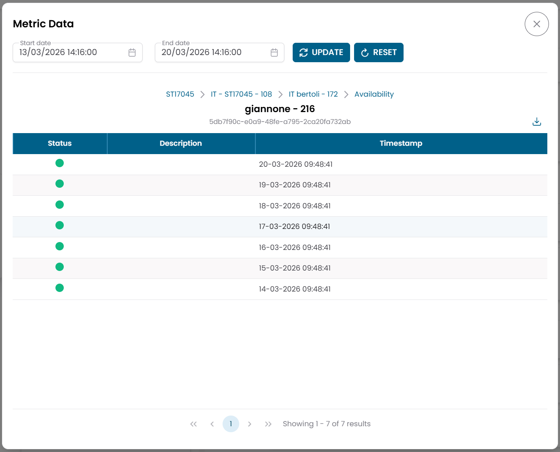560x452 pixels.
Task: Open the End date calendar picker
Action: point(274,52)
